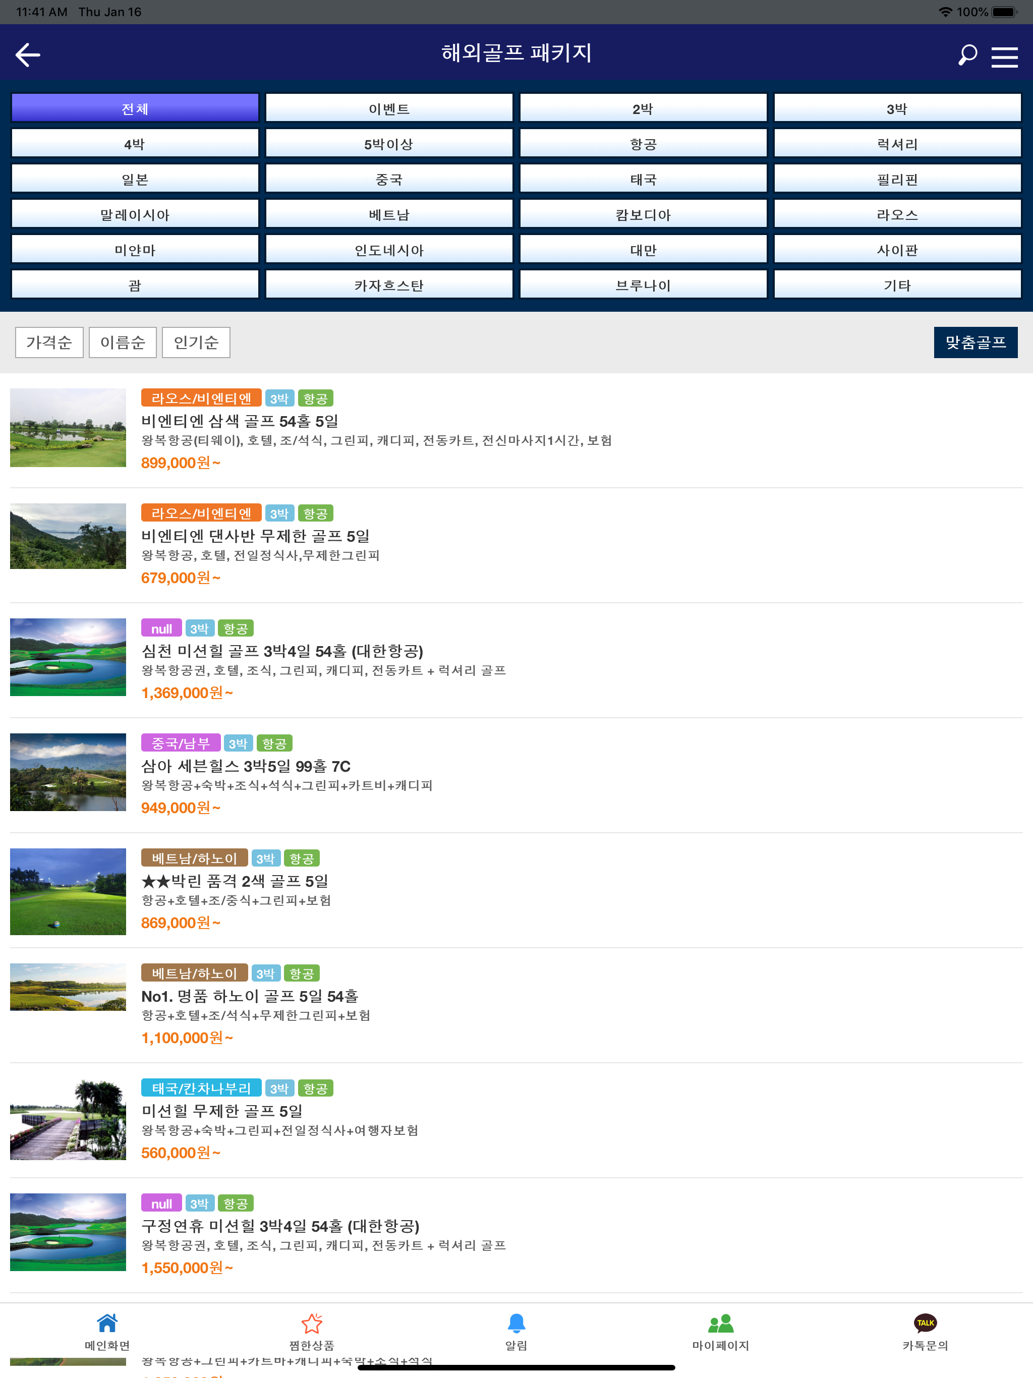Tap the 태국/칸차나부리 region tag
1033x1378 pixels.
(201, 1087)
